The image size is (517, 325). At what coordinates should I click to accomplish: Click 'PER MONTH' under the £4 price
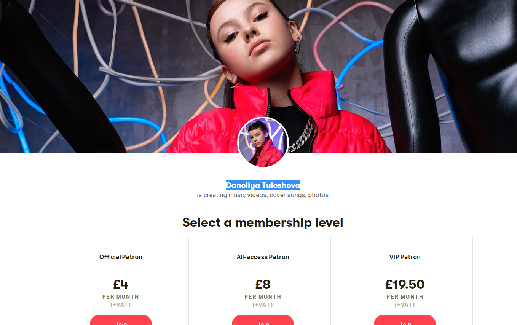pyautogui.click(x=121, y=297)
